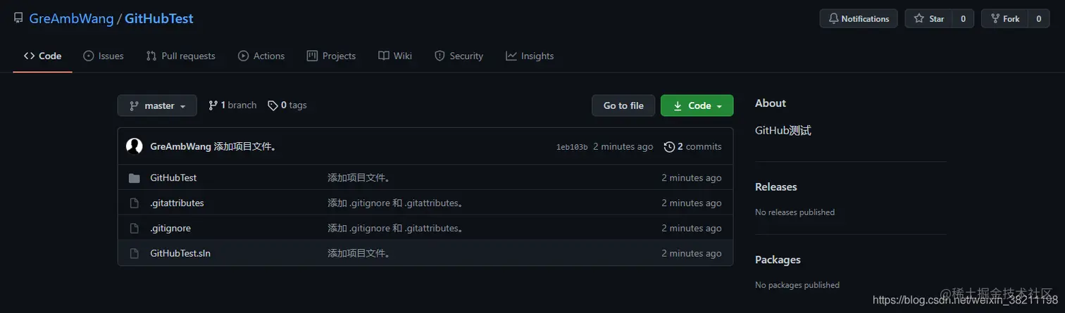The height and width of the screenshot is (313, 1065).
Task: Fork the repository with the Fork button
Action: 1004,19
